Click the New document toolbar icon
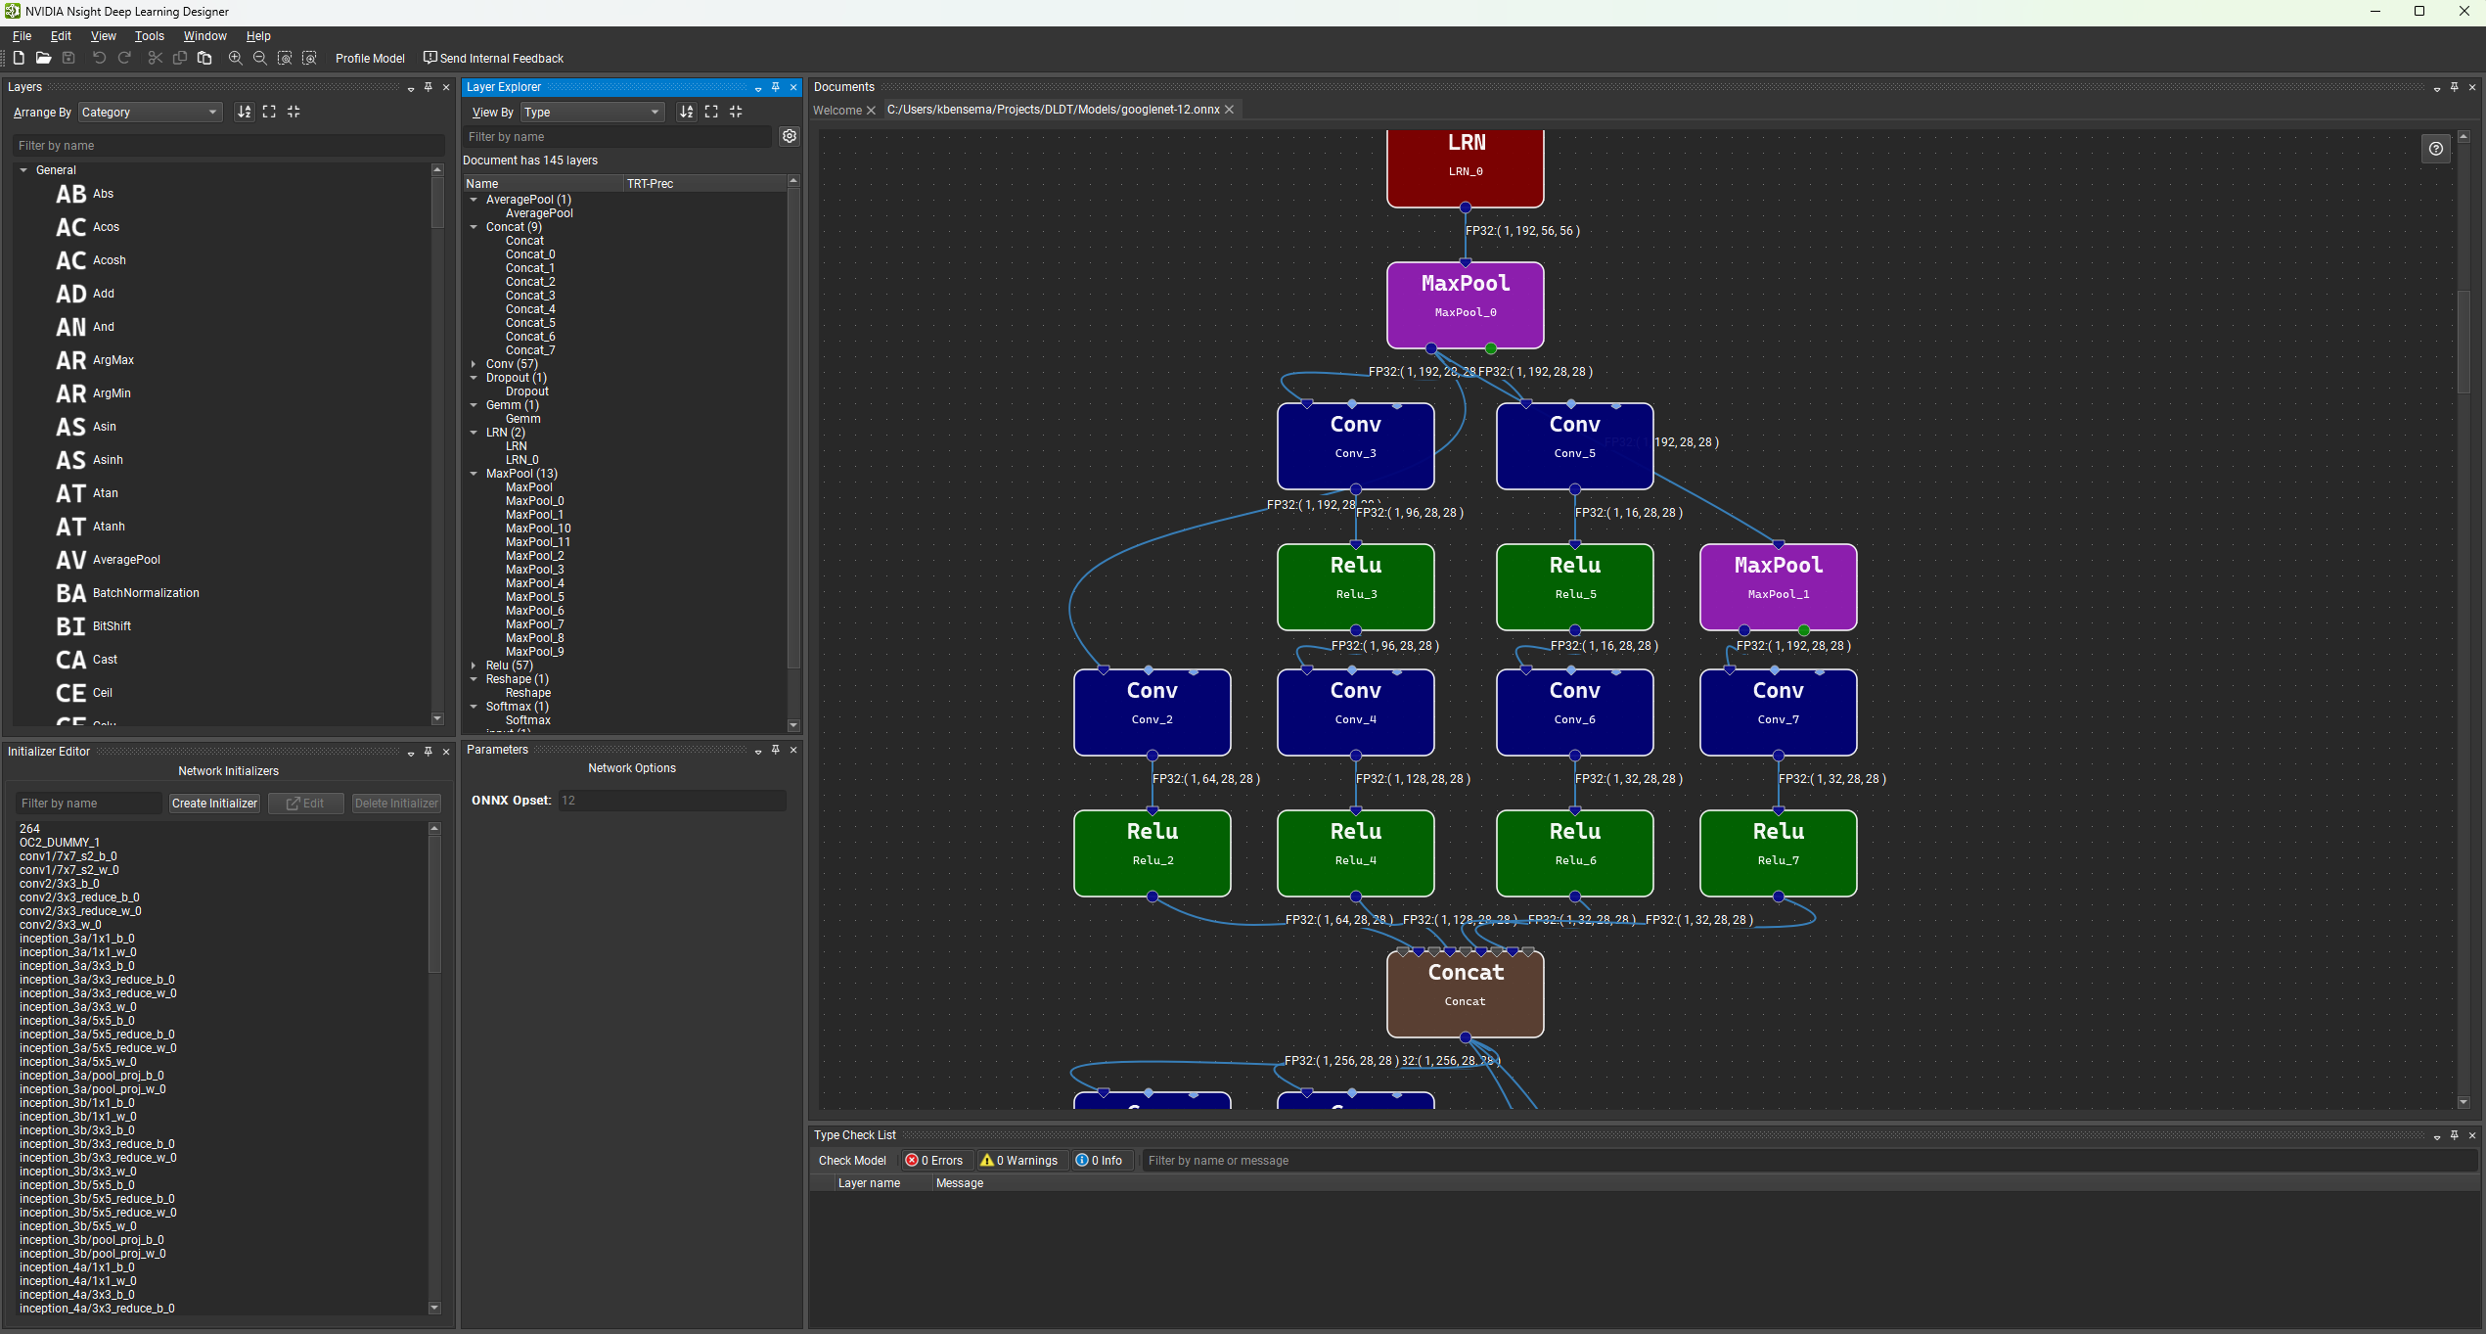This screenshot has height=1334, width=2486. tap(19, 58)
